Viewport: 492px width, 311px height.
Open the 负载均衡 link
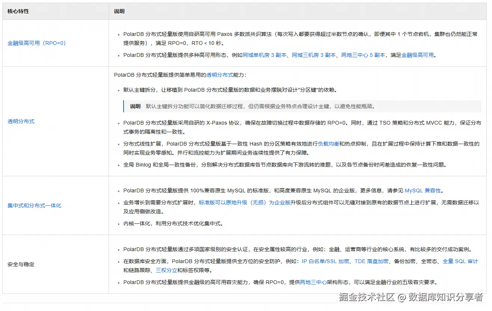click(328, 144)
